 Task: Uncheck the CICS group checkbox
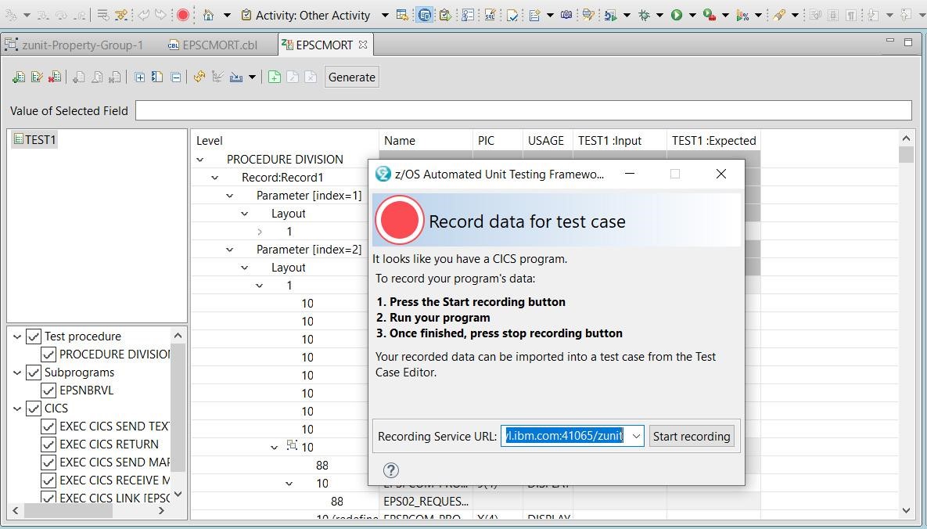coord(33,408)
